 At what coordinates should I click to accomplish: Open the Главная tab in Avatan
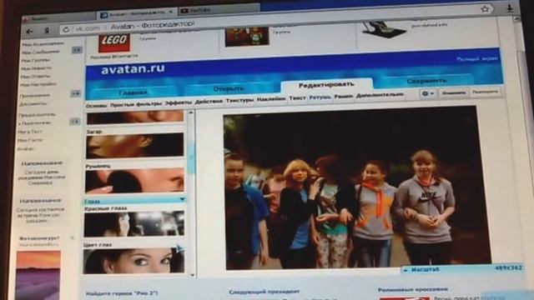(x=133, y=92)
